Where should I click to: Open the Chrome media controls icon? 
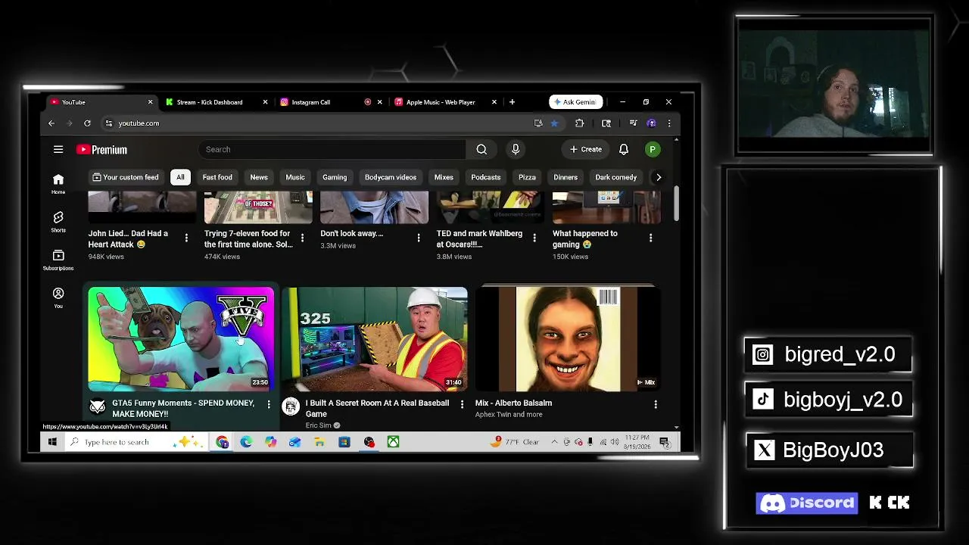click(x=633, y=123)
